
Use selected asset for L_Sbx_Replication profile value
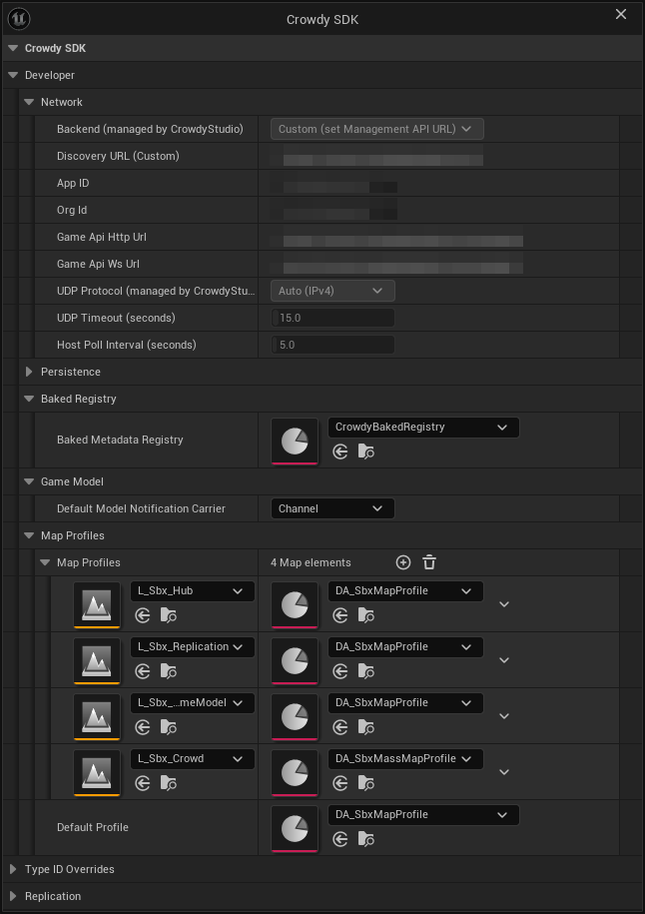click(340, 671)
